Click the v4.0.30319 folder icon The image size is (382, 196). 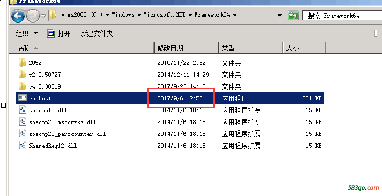click(22, 86)
